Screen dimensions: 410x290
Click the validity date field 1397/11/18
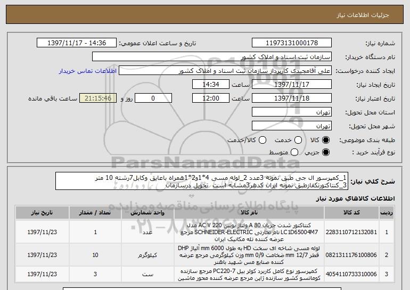(292, 98)
